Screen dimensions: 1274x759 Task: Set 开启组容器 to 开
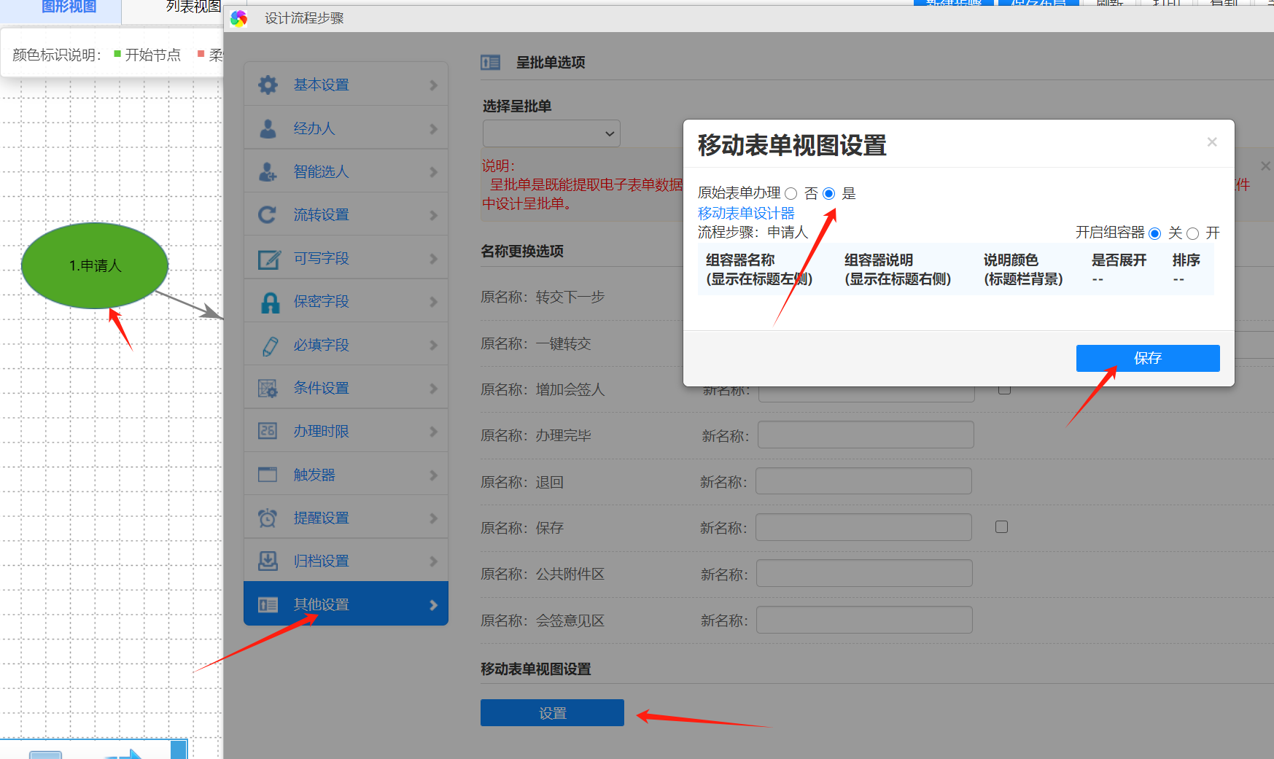tap(1192, 233)
